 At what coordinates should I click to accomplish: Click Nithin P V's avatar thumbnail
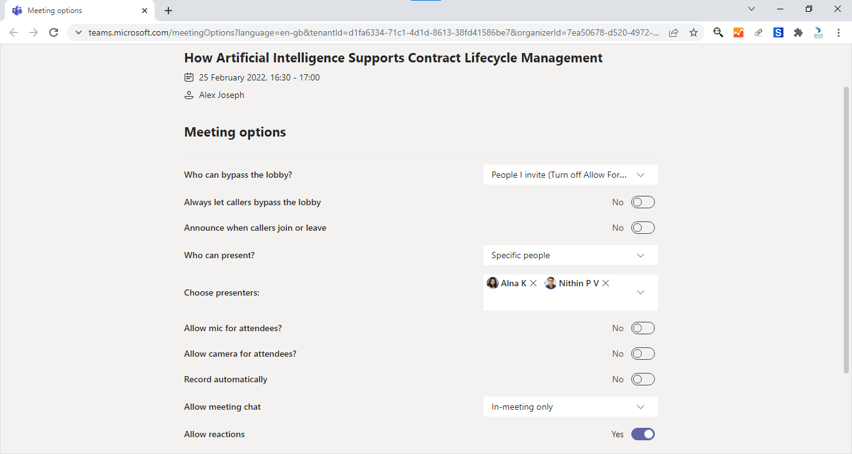coord(550,283)
